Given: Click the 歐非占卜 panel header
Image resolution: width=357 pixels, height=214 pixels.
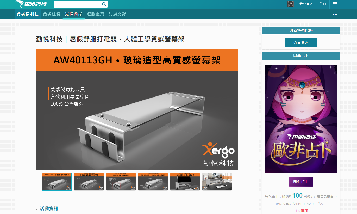Looking at the screenshot, I should 301,56.
